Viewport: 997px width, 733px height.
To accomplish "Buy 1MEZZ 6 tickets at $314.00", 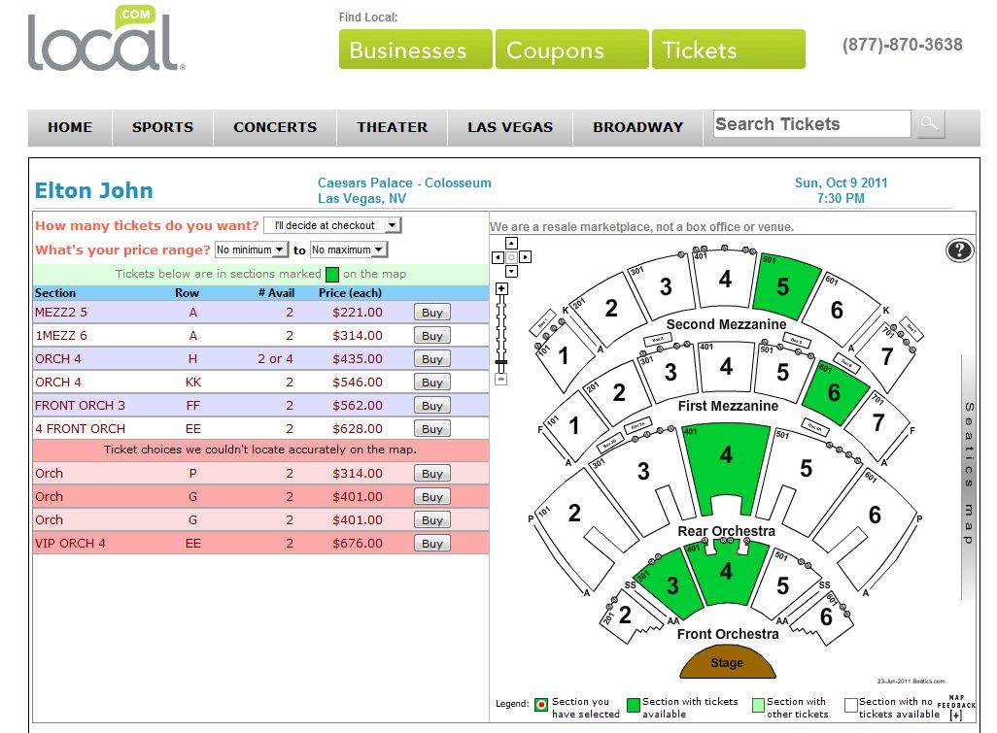I will (x=432, y=335).
